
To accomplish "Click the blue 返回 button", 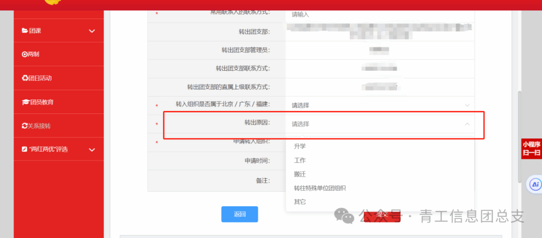I will 239,214.
